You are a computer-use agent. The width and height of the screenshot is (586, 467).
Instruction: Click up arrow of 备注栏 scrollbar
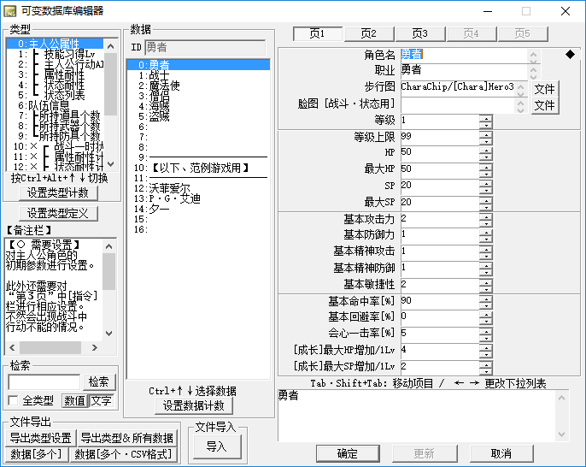(x=109, y=246)
